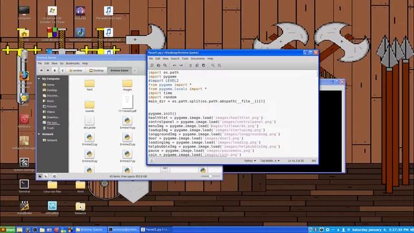Image resolution: width=414 pixels, height=233 pixels.
Task: Click the Start button on the taskbar
Action: pyautogui.click(x=8, y=230)
